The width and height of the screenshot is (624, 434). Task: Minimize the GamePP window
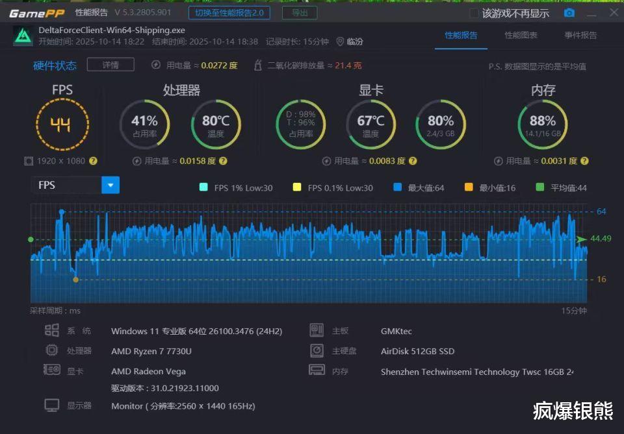coord(591,15)
